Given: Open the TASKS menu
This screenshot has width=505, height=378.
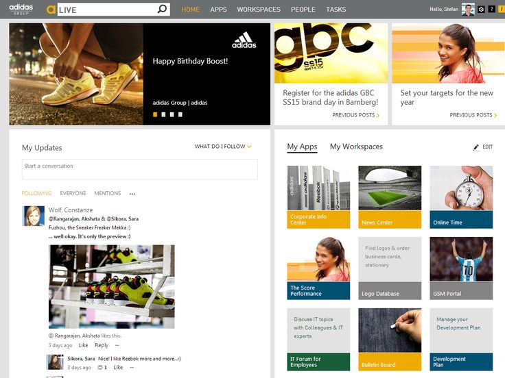Looking at the screenshot, I should [x=336, y=10].
